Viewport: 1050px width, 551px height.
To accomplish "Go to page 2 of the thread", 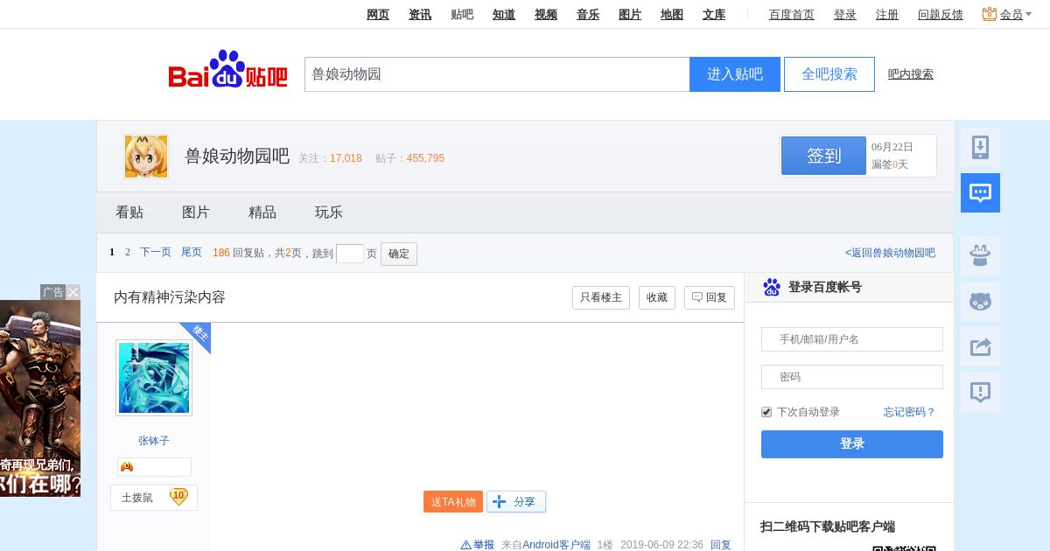I will [128, 252].
